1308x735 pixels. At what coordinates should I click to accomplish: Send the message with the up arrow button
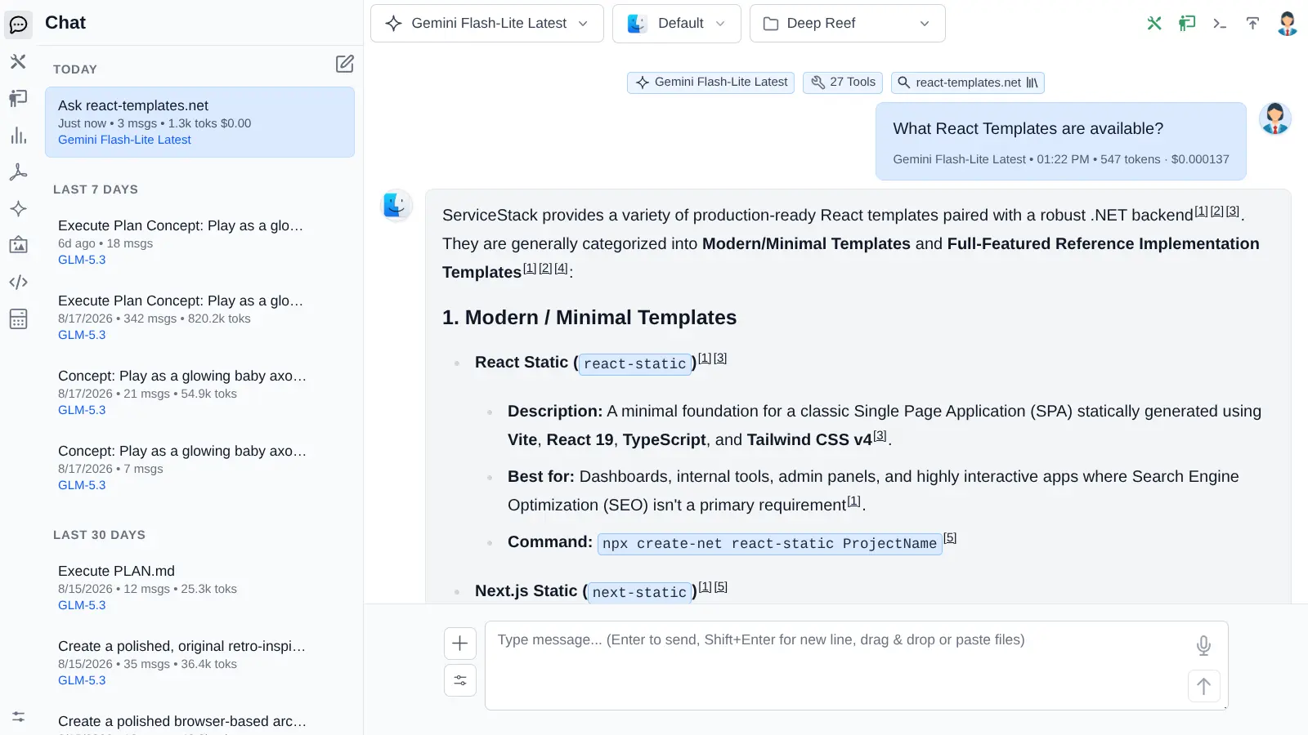(x=1203, y=686)
